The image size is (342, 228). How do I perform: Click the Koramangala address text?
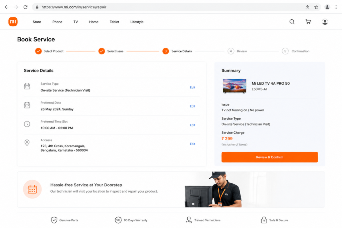64,148
